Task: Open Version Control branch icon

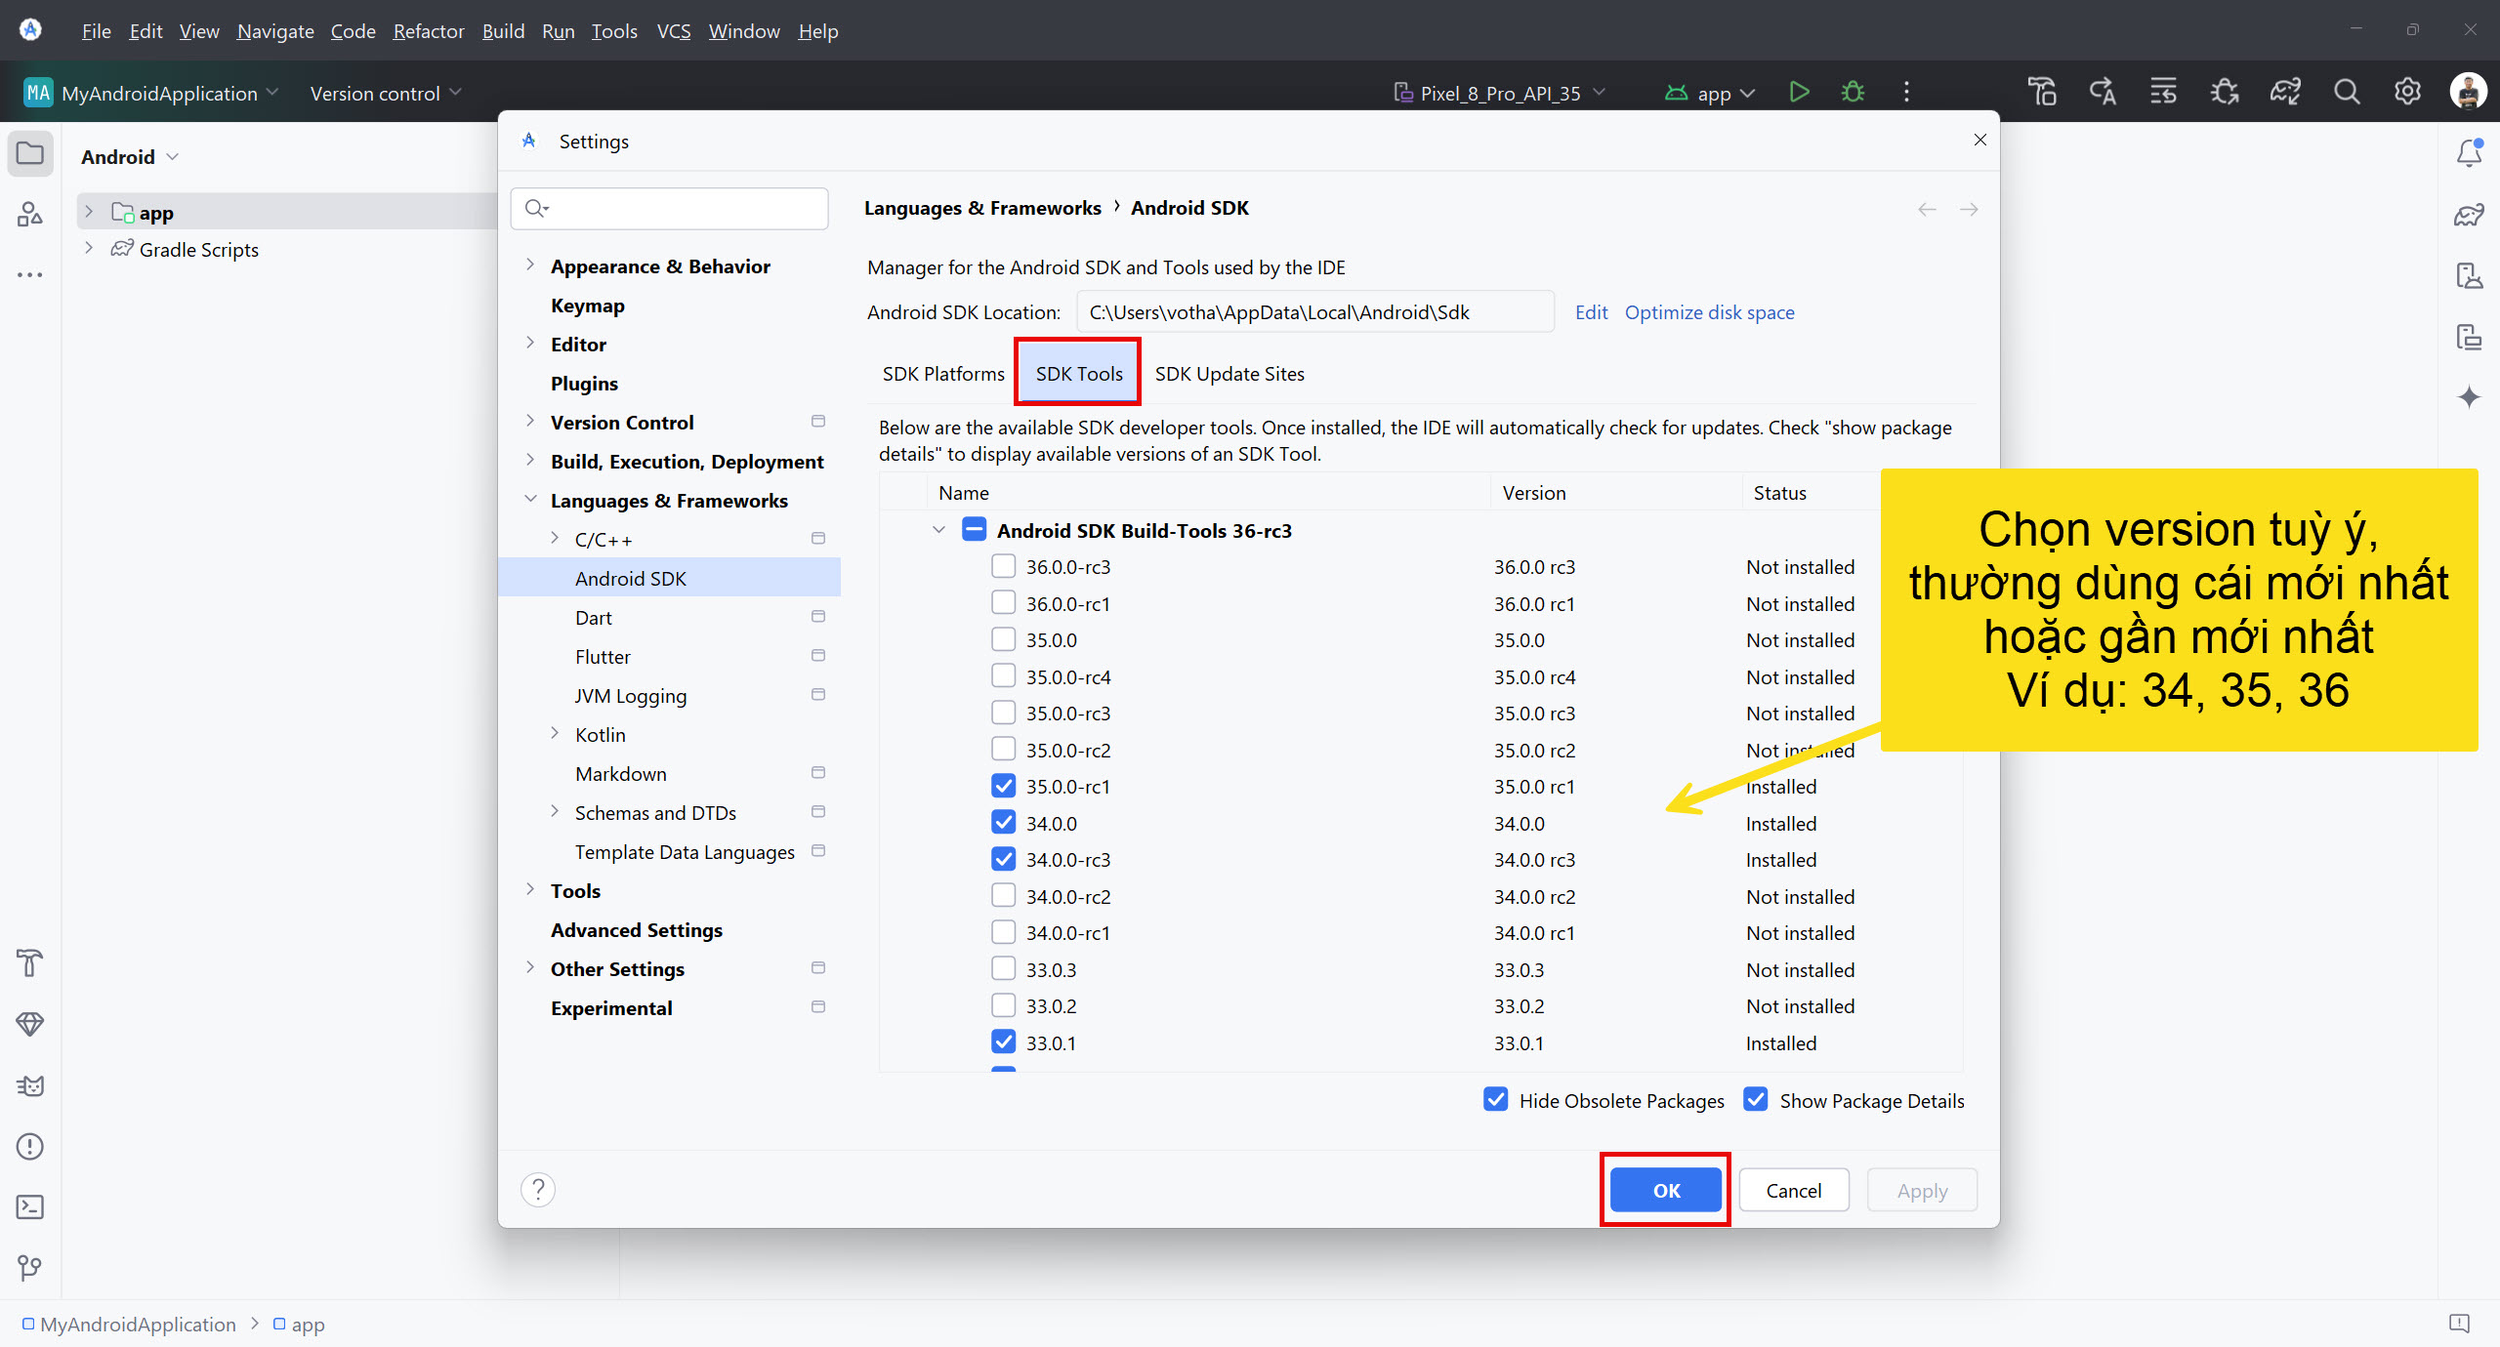Action: [x=30, y=1268]
